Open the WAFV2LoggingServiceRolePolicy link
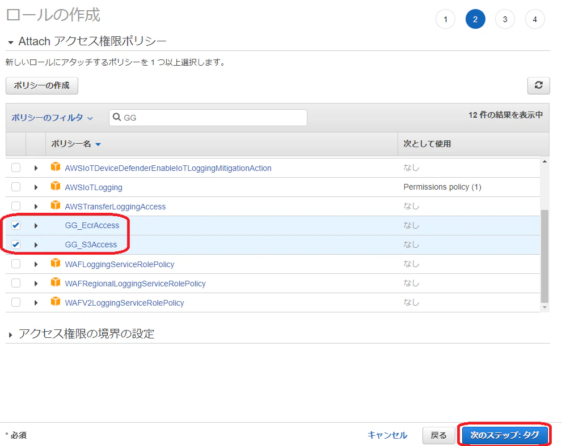562x446 pixels. [124, 303]
